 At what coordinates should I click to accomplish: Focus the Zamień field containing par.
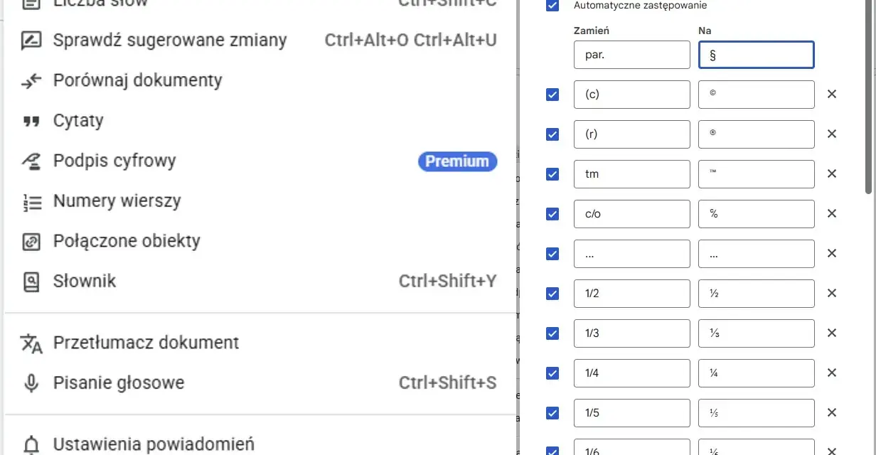tap(632, 55)
